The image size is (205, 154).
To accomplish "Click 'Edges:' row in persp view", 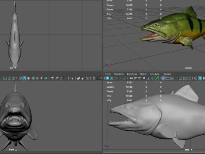I will pyautogui.click(x=134, y=5).
